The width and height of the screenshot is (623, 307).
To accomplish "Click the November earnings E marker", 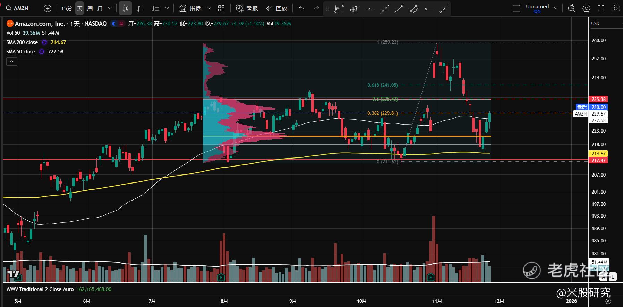I will 430,278.
